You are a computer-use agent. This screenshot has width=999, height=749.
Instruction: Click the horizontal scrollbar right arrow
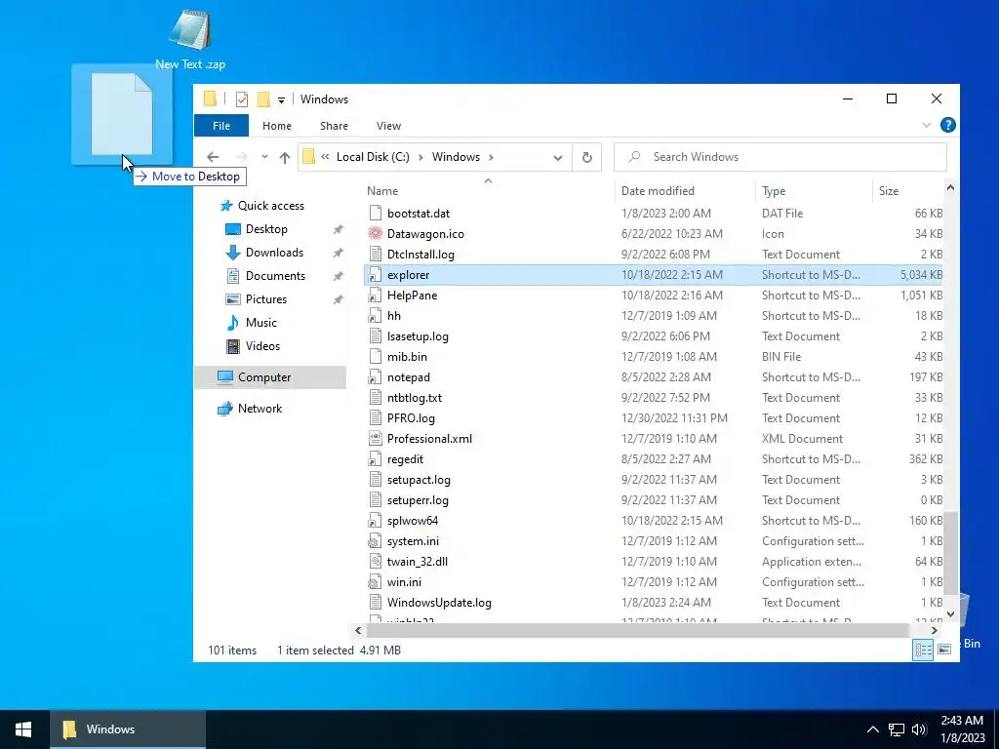(x=934, y=631)
